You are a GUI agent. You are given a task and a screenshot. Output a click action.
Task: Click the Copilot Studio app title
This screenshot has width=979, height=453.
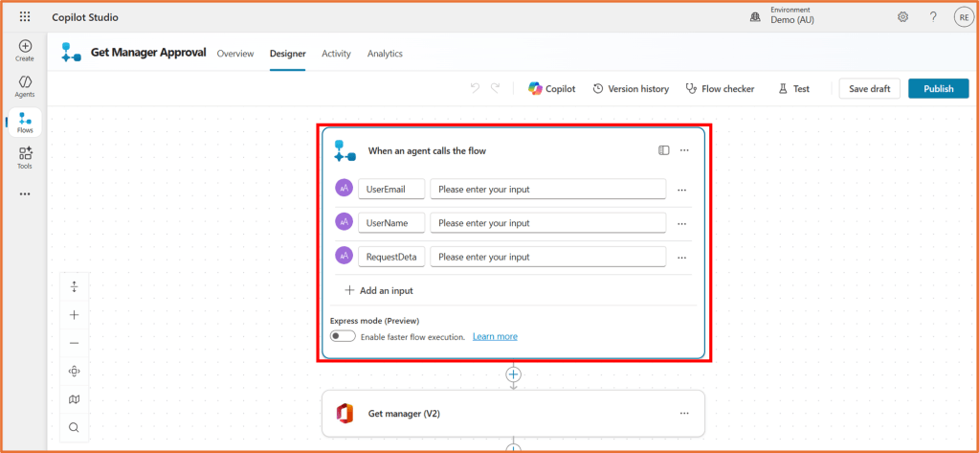pyautogui.click(x=85, y=17)
